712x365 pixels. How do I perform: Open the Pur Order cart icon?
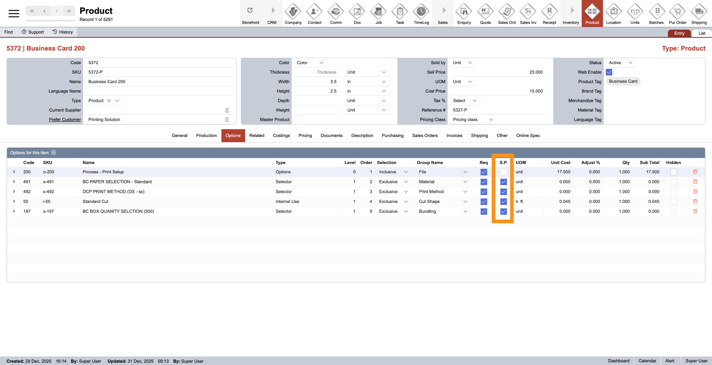(x=677, y=12)
